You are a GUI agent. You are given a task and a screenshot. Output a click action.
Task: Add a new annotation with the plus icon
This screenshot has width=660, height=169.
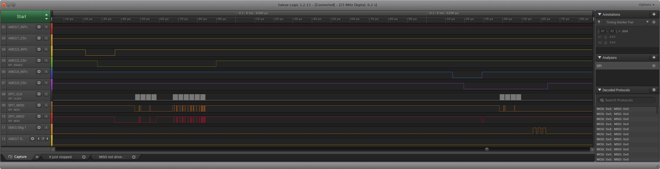click(654, 14)
